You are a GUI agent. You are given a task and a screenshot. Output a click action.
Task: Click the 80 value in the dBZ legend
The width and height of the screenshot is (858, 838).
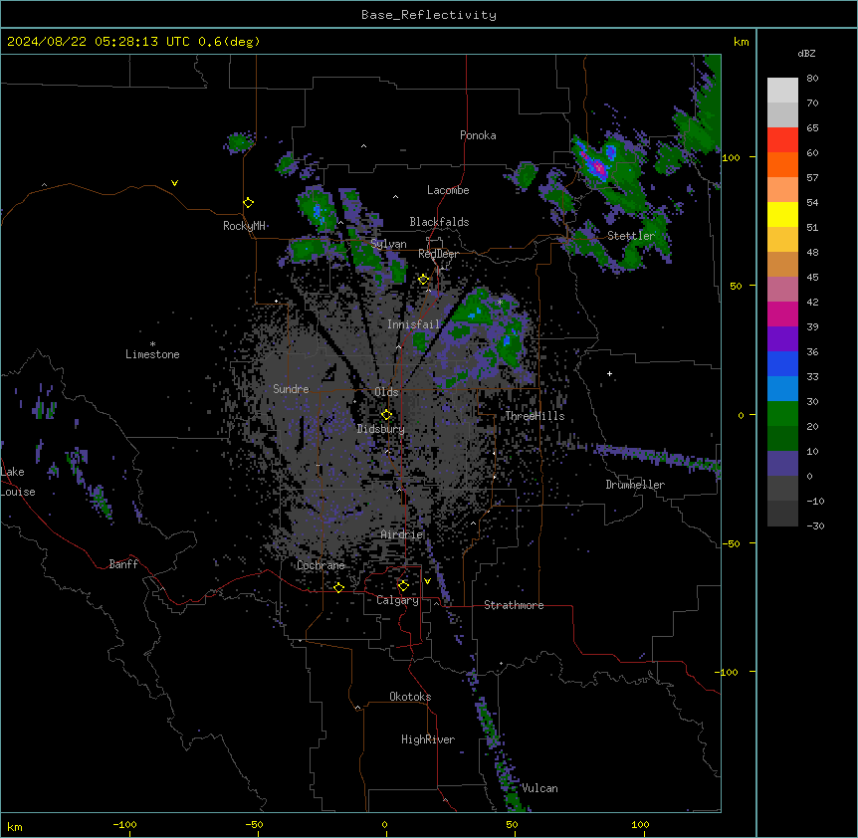click(x=812, y=79)
